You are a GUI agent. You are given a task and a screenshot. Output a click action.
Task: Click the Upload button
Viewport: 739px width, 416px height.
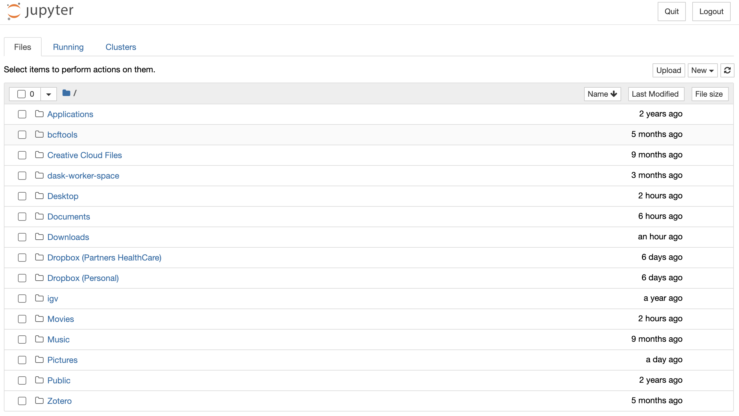[669, 70]
